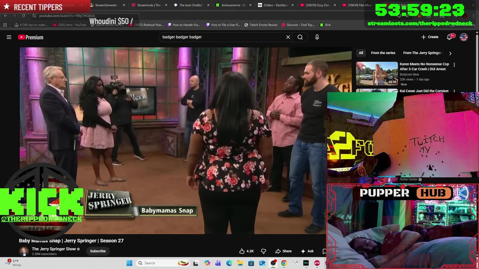Close The best ChatBot tab
Viewport: 479px width, 269px height.
tap(208, 5)
